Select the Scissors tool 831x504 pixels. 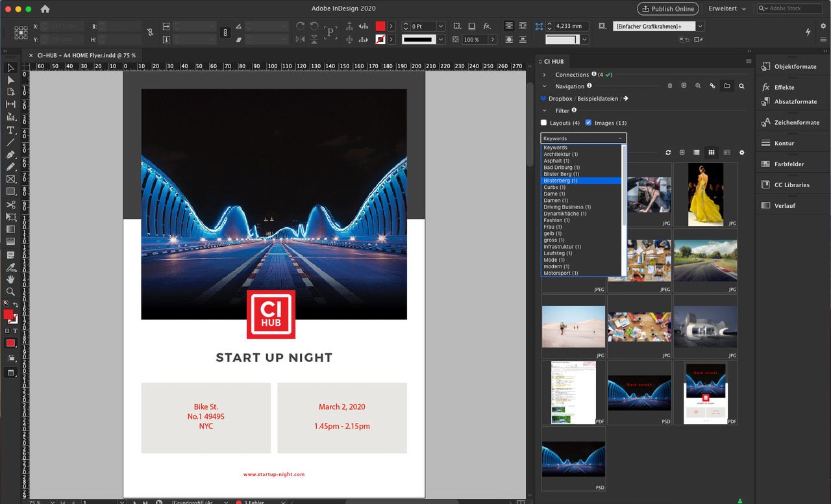click(10, 205)
